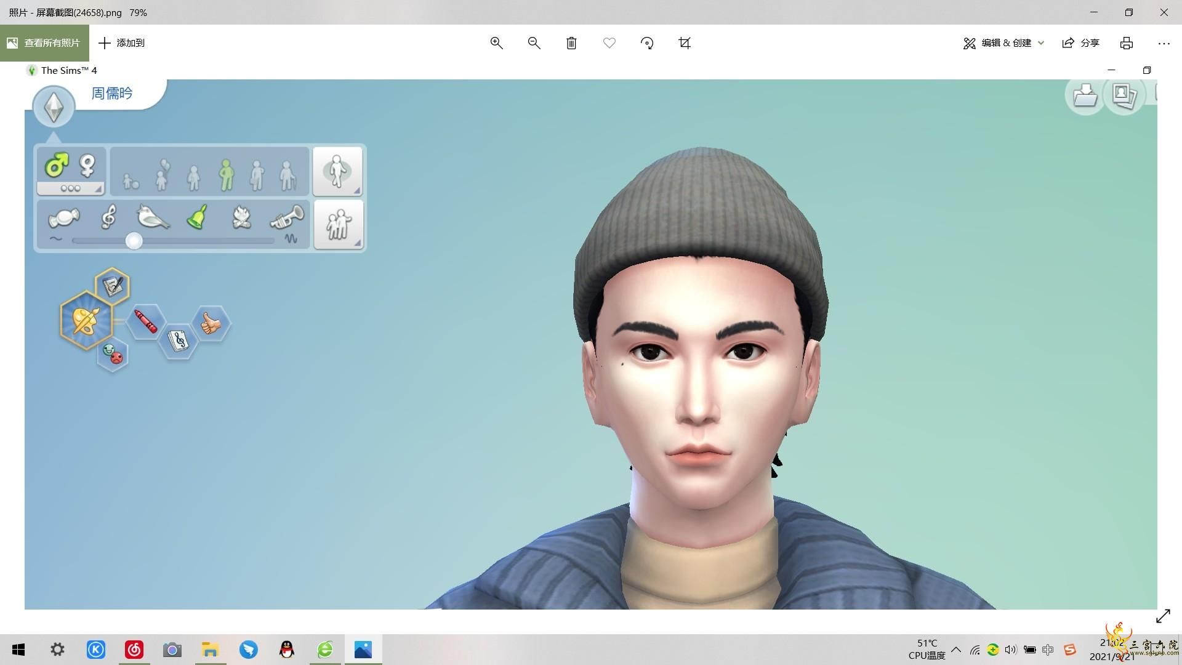1182x665 pixels.
Task: Click the high-pitch wave icon at slider end
Action: (291, 239)
